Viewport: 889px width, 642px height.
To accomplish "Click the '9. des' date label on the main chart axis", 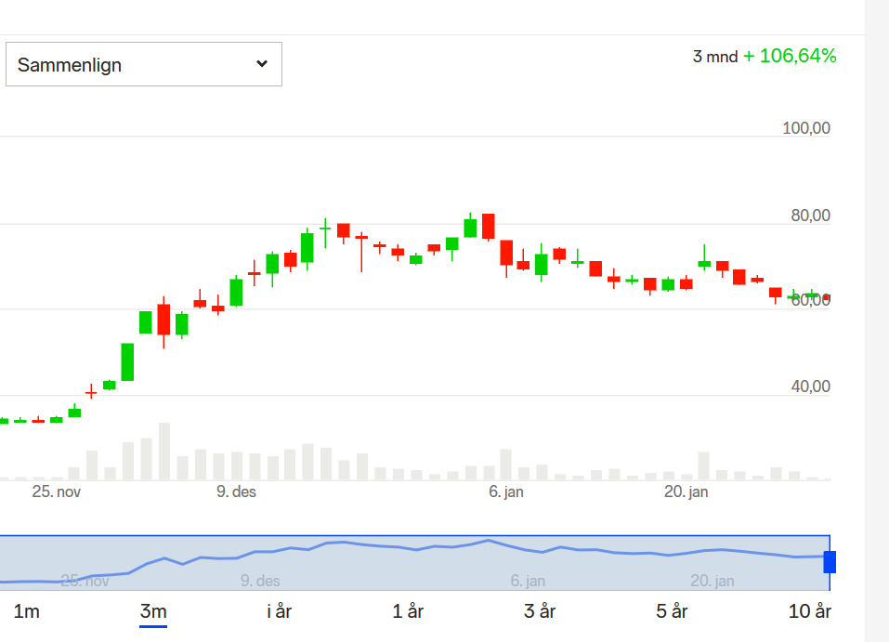I will click(236, 491).
